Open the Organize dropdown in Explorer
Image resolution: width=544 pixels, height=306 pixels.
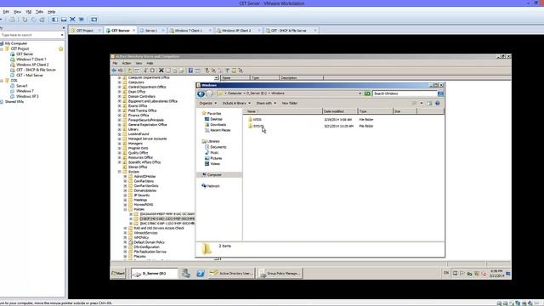click(x=207, y=104)
